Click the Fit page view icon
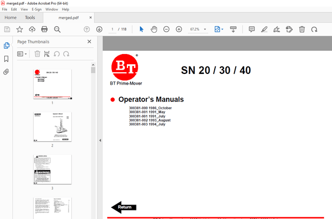The height and width of the screenshot is (219, 332). click(x=217, y=29)
